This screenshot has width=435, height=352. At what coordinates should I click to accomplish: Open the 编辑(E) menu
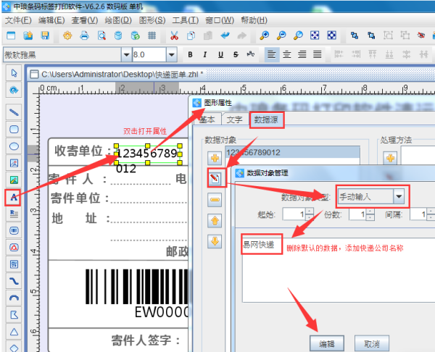click(51, 20)
